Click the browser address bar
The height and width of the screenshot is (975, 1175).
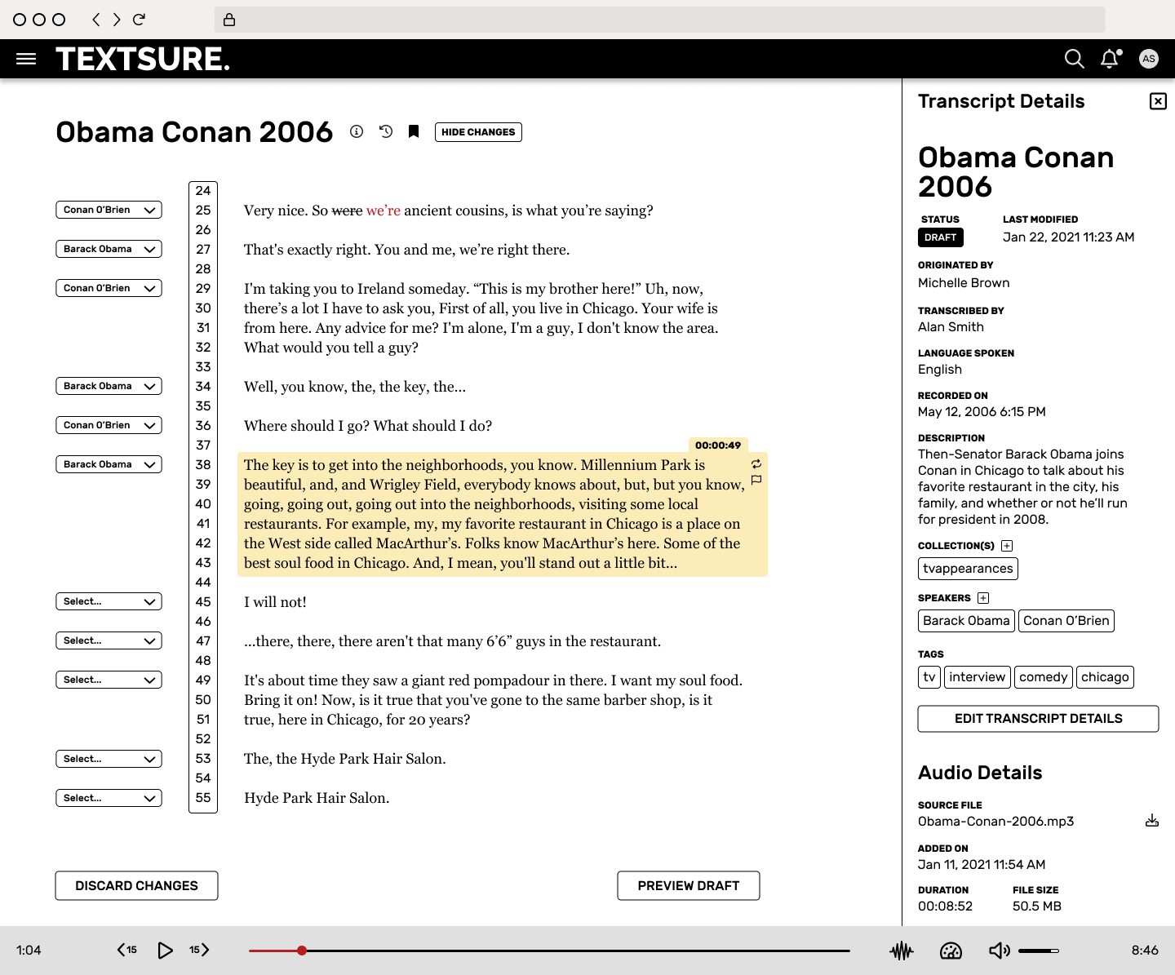[x=659, y=20]
